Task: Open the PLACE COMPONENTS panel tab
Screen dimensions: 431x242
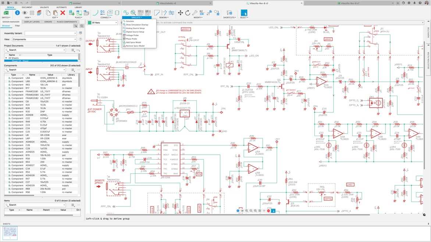Action: [67, 22]
